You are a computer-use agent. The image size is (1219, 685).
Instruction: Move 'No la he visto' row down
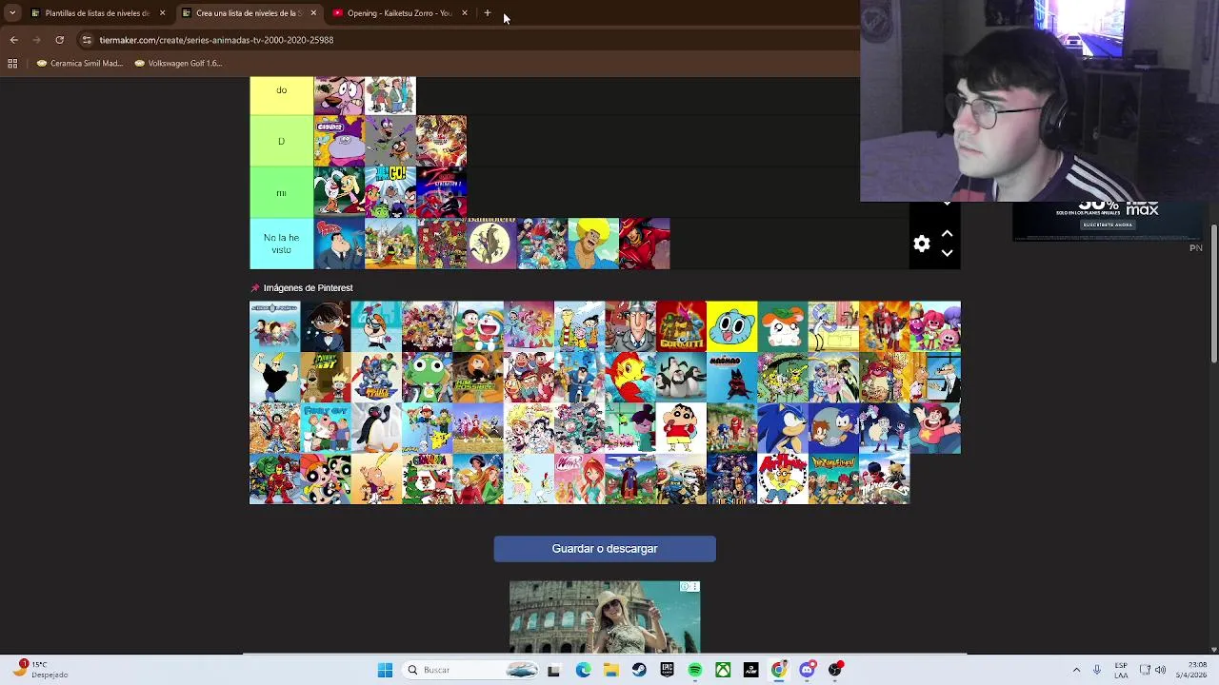point(947,253)
